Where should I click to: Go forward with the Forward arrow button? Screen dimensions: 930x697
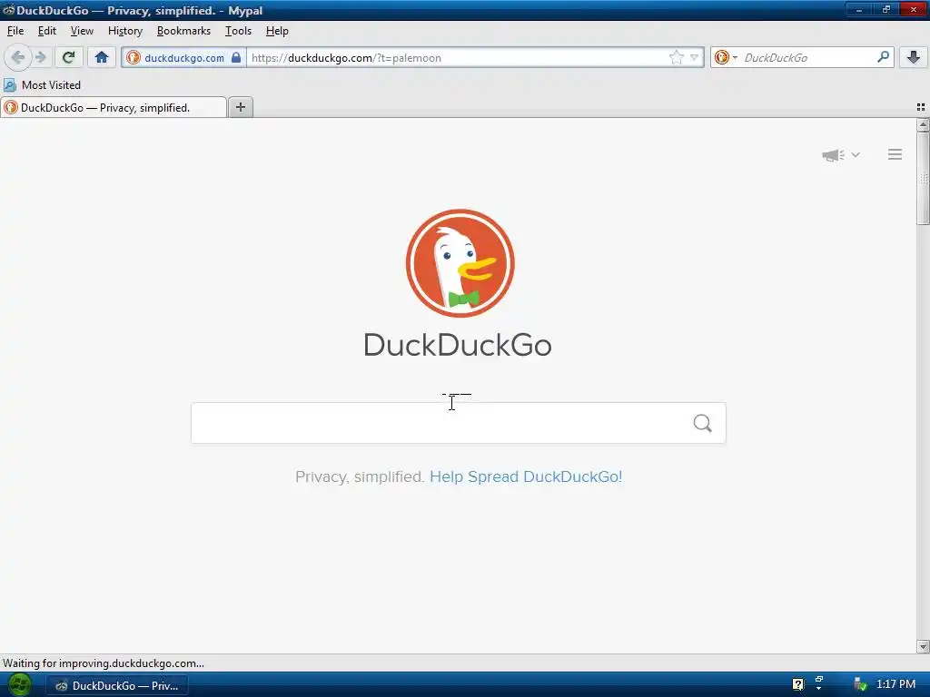pyautogui.click(x=41, y=57)
